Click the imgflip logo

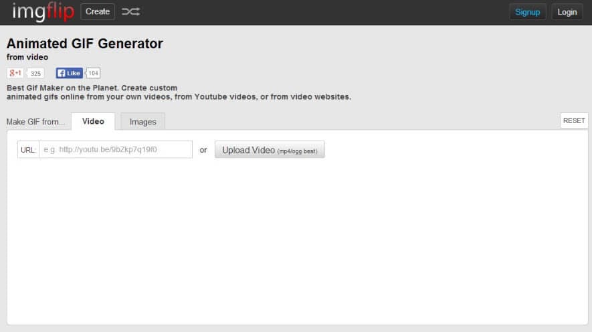tap(43, 12)
